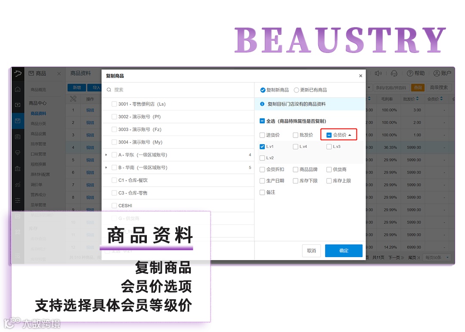Sort by the 批发价 column arrows

(x=418, y=98)
